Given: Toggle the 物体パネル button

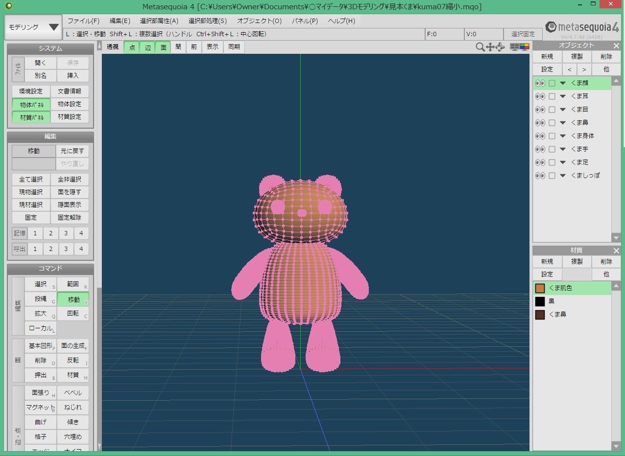Looking at the screenshot, I should 31,104.
